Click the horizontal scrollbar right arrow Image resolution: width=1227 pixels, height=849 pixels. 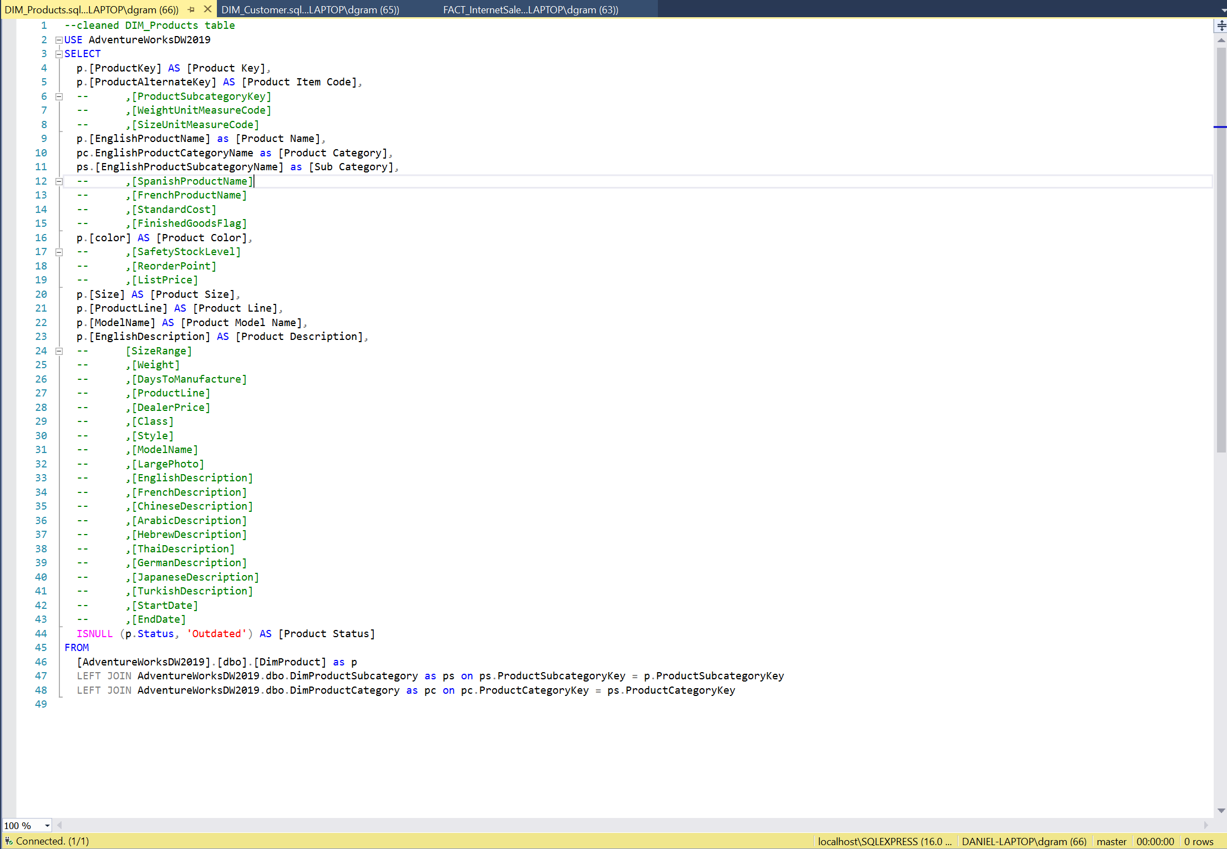[x=1205, y=825]
